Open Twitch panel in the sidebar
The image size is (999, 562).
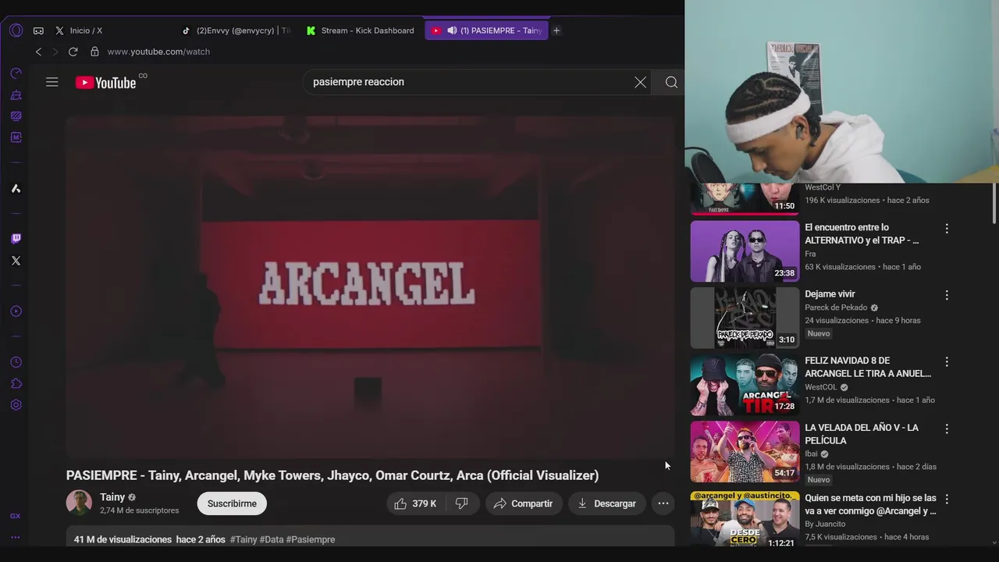pos(16,239)
